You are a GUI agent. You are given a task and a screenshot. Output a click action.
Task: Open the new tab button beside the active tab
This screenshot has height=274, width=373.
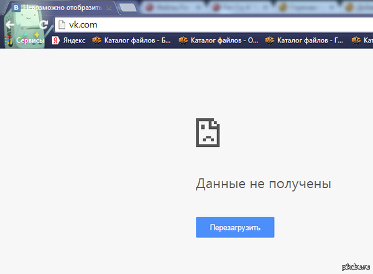click(129, 9)
